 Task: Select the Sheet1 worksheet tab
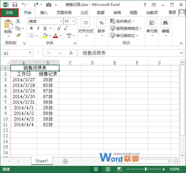tap(42, 161)
